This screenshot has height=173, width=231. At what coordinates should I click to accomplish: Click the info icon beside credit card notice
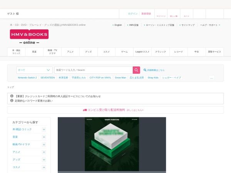click(12, 96)
